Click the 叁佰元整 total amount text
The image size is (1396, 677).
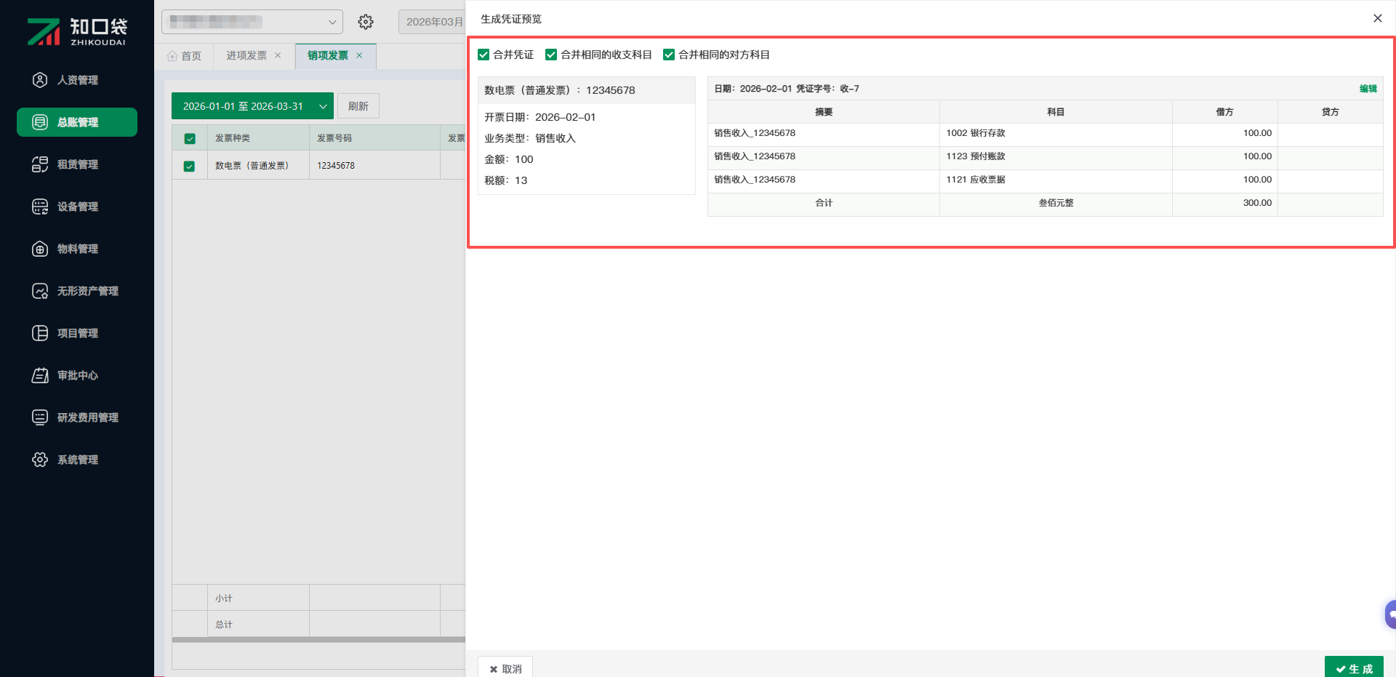pyautogui.click(x=1056, y=203)
